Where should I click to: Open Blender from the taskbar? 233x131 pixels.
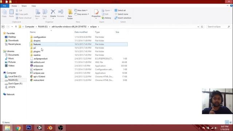[x=50, y=128]
